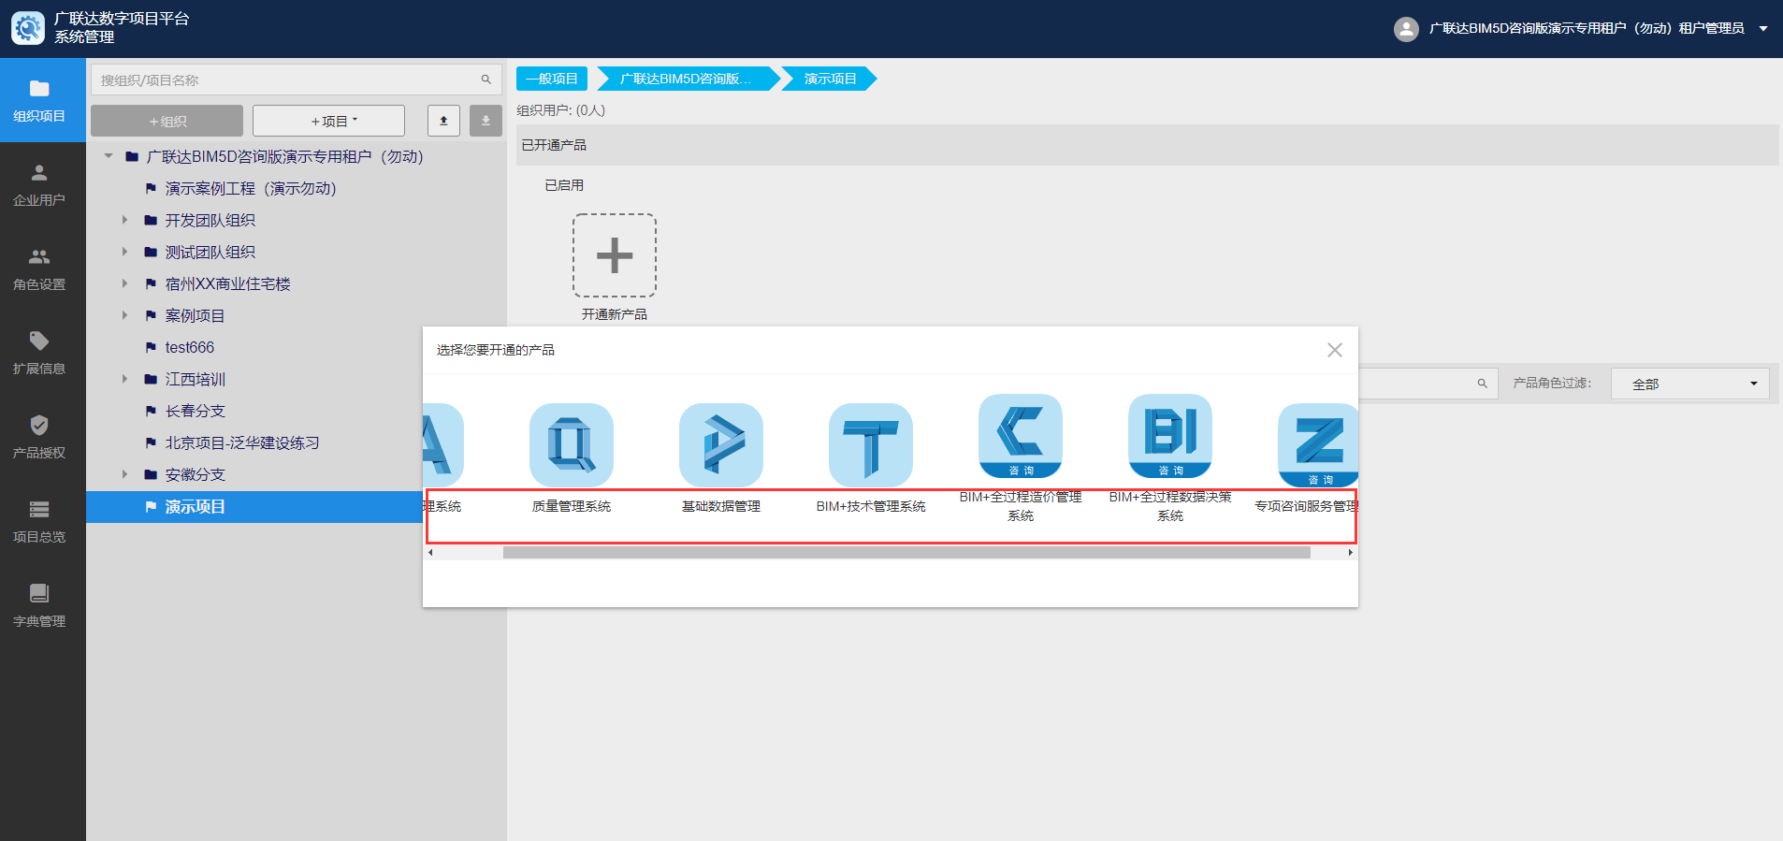Expand the 江西培训 tree node
The image size is (1783, 841).
coord(124,379)
